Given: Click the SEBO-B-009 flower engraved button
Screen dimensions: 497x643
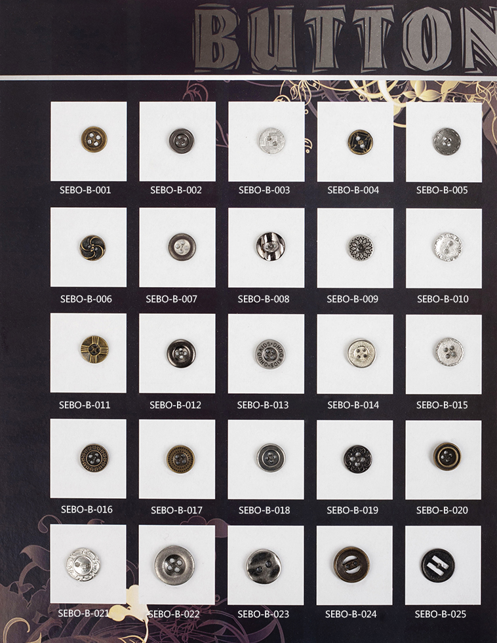Looking at the screenshot, I should 361,247.
